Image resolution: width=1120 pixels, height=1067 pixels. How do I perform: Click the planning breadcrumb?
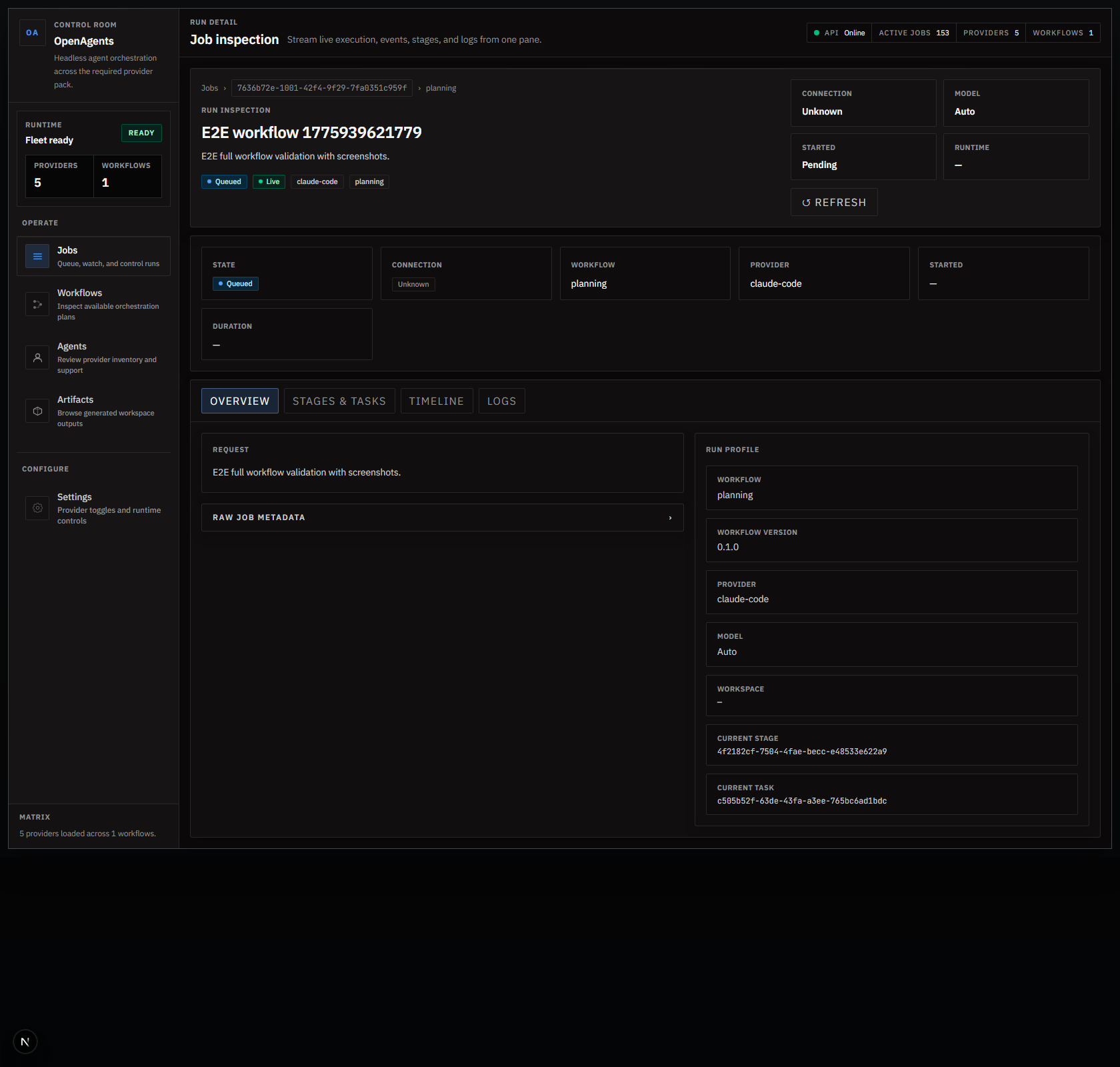click(x=441, y=88)
